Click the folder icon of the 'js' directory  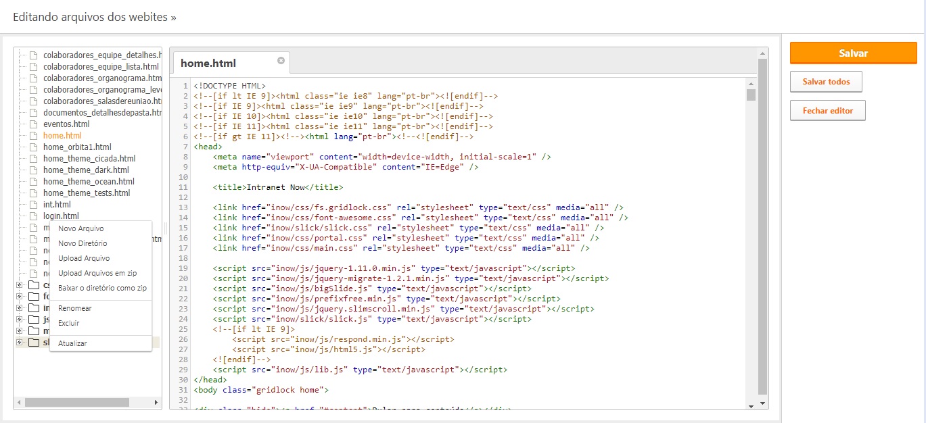tap(34, 320)
